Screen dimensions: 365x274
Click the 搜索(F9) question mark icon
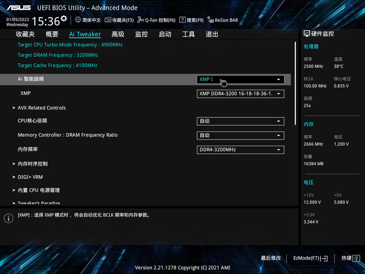182,20
